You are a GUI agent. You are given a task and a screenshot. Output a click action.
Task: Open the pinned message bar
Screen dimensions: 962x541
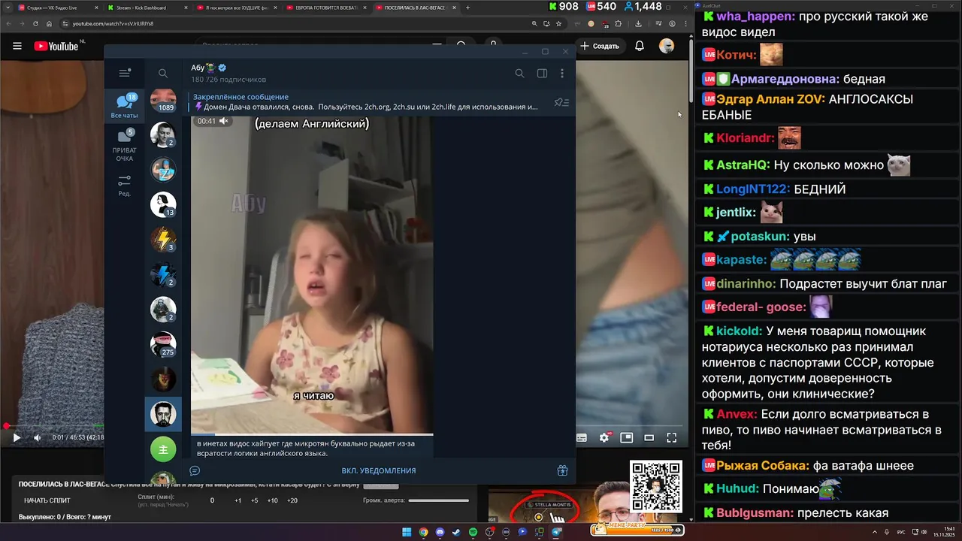coord(365,102)
